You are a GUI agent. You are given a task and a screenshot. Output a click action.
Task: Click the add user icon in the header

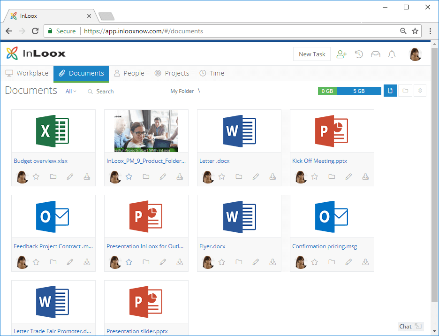tap(341, 54)
